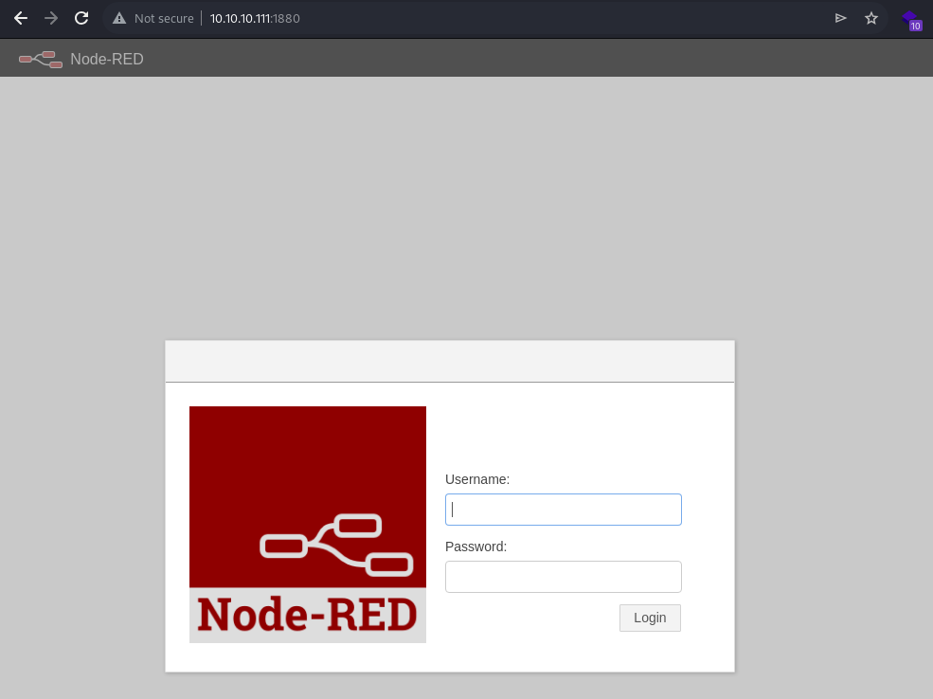
Task: Reload the page with refresh icon
Action: 81,18
